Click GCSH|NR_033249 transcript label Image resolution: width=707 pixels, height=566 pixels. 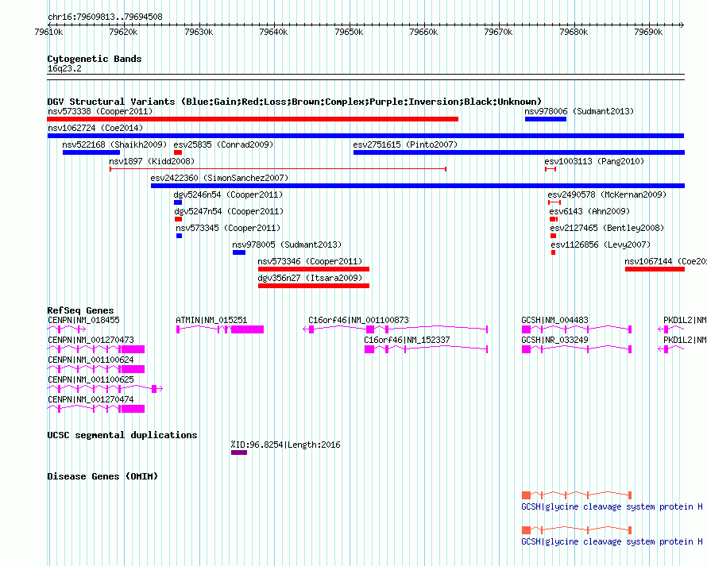coord(554,340)
